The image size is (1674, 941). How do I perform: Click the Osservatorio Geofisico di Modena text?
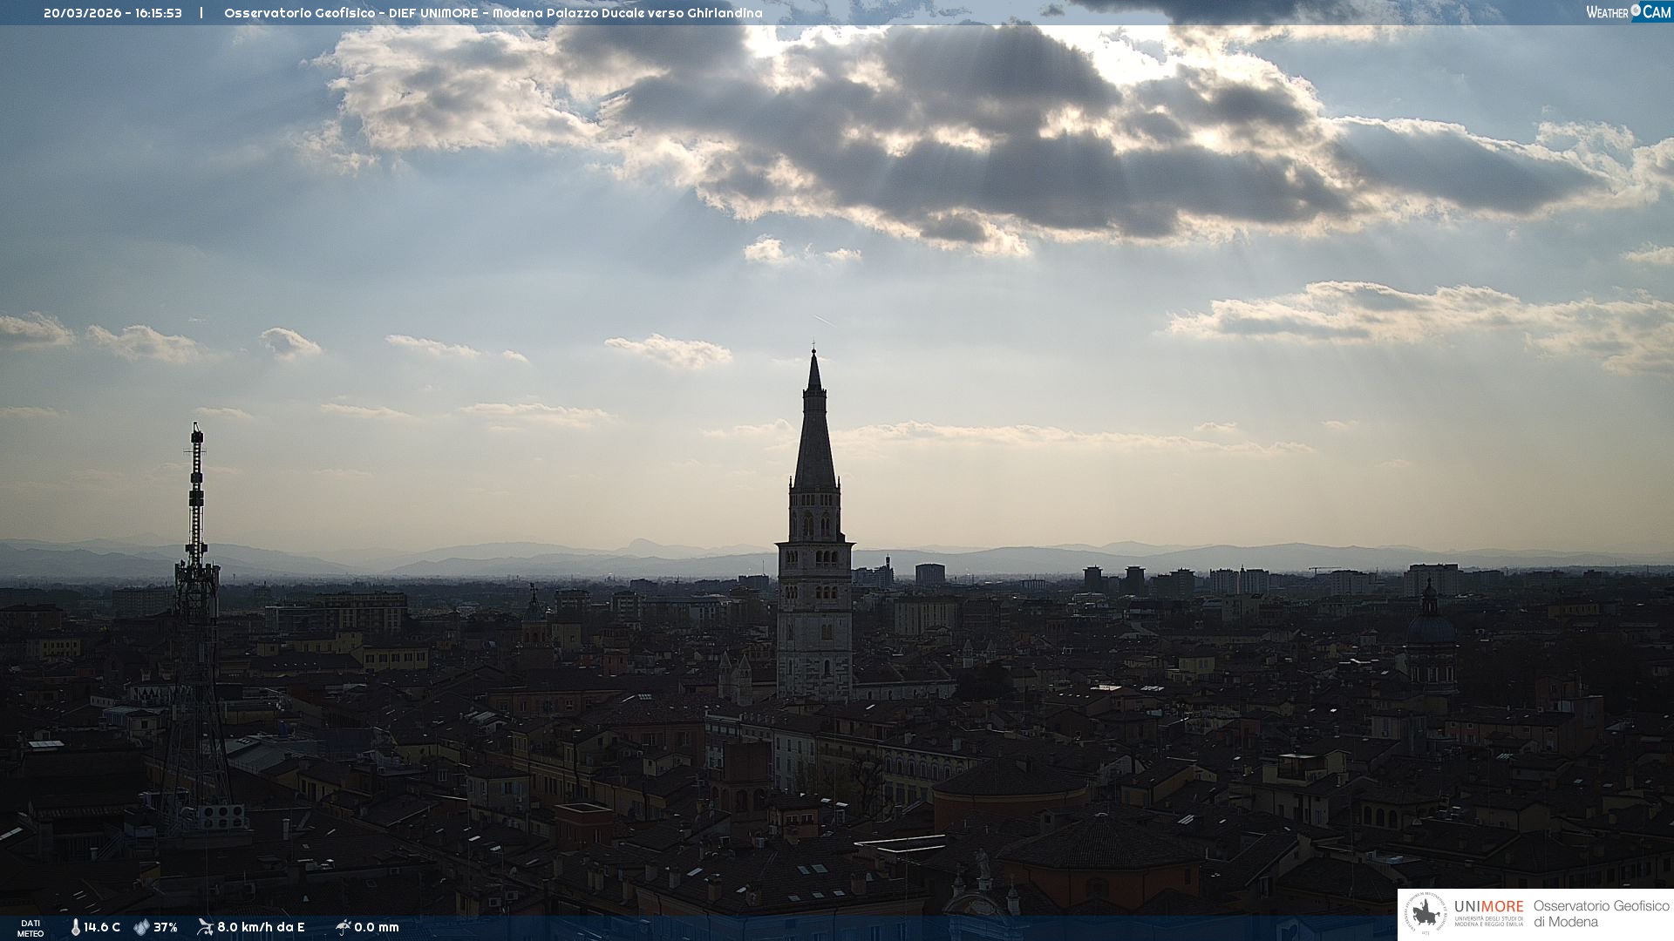click(x=1601, y=914)
